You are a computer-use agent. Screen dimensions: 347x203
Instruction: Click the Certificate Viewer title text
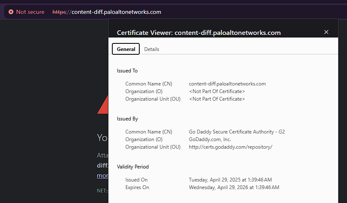tap(199, 33)
